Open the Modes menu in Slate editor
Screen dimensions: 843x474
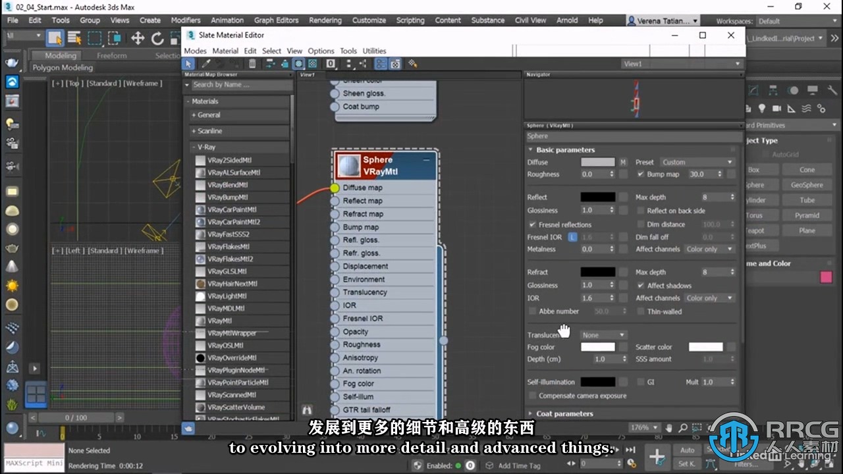(x=195, y=51)
